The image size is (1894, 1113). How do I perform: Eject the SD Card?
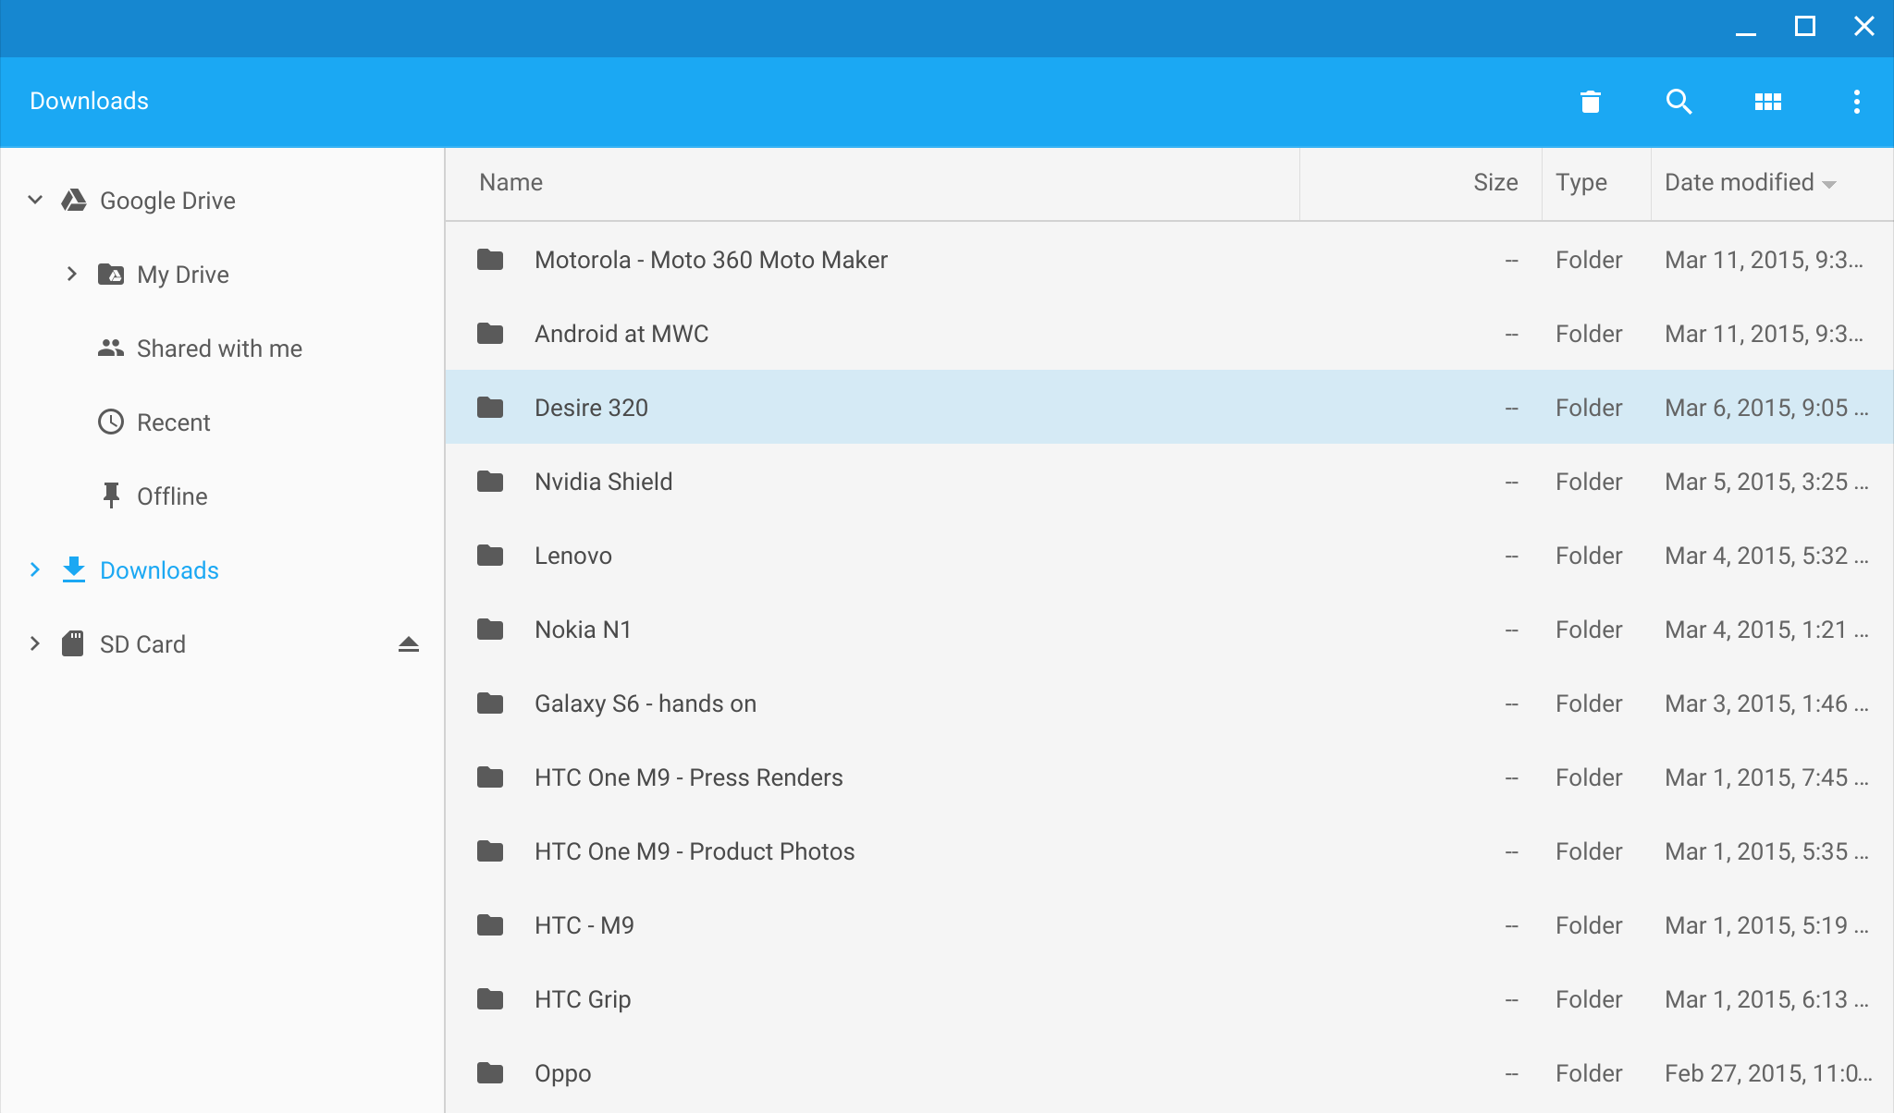409,644
